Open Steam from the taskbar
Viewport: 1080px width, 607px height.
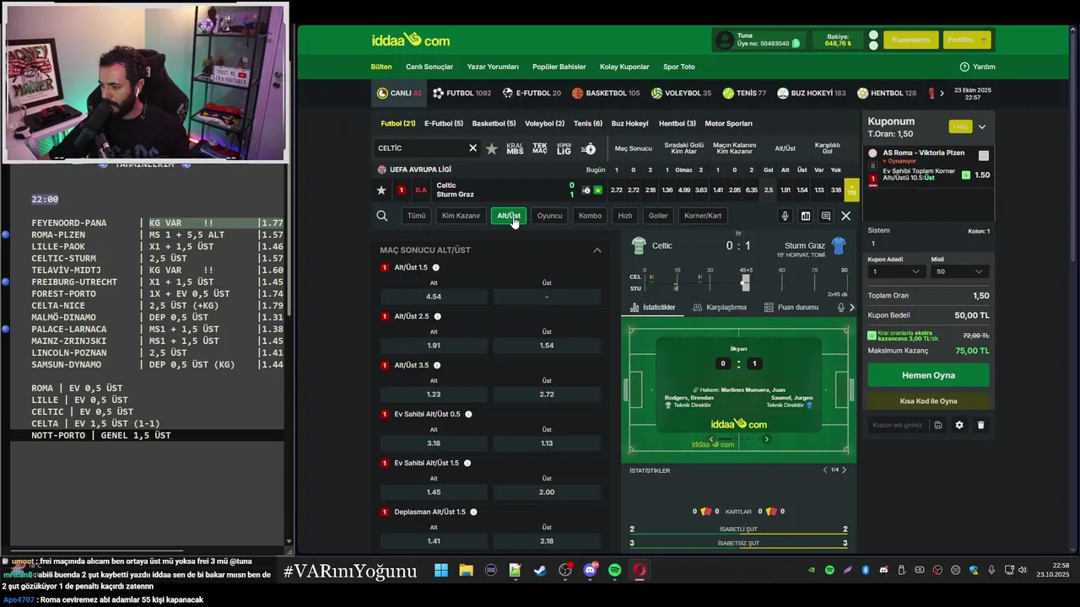[x=540, y=571]
